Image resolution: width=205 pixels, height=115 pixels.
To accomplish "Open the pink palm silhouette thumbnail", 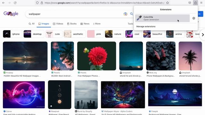I will click(x=190, y=56).
